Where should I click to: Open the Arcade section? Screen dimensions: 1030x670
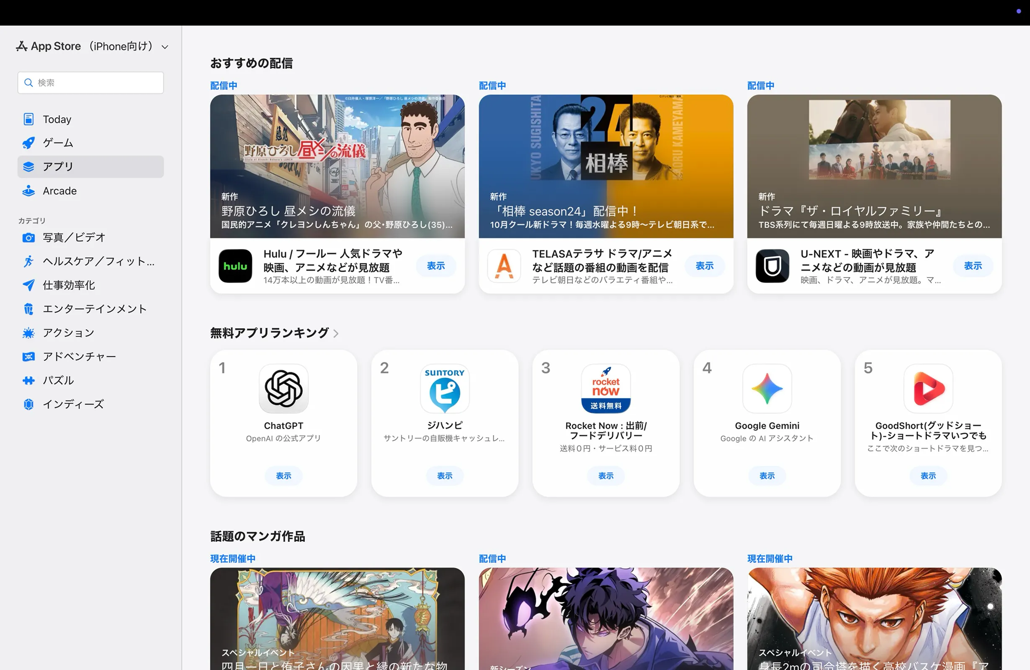pos(90,191)
